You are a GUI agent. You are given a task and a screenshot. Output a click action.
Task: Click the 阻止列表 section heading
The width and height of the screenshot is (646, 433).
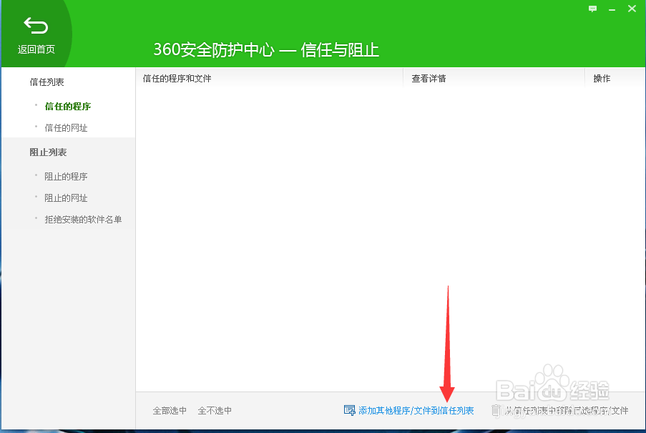click(48, 152)
